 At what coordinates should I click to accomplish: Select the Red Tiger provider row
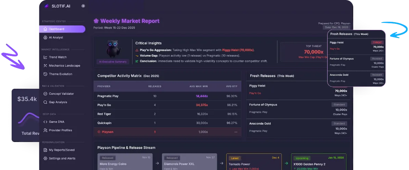167,114
